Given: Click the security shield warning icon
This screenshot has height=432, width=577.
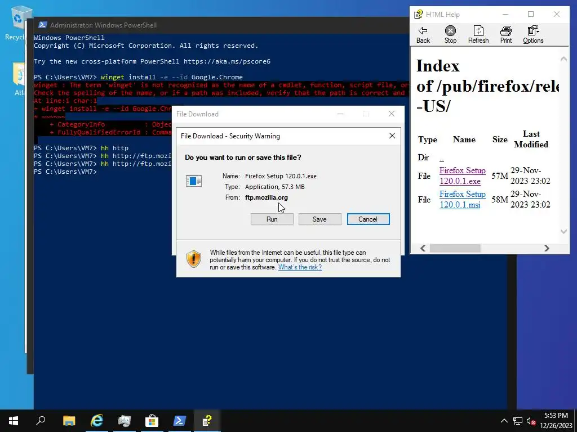Looking at the screenshot, I should click(194, 259).
